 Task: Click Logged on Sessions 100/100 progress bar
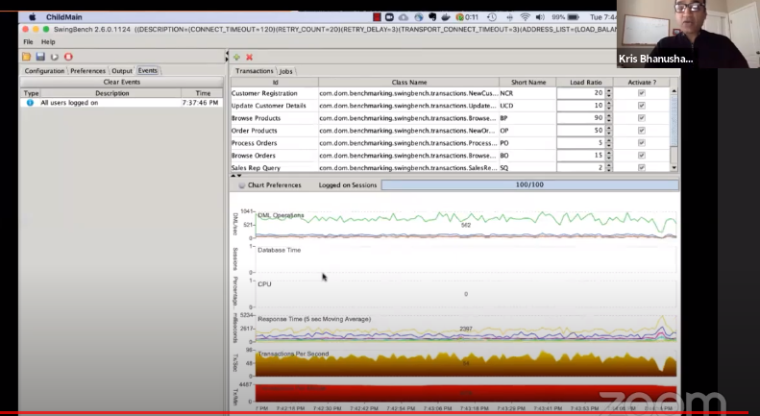[529, 184]
